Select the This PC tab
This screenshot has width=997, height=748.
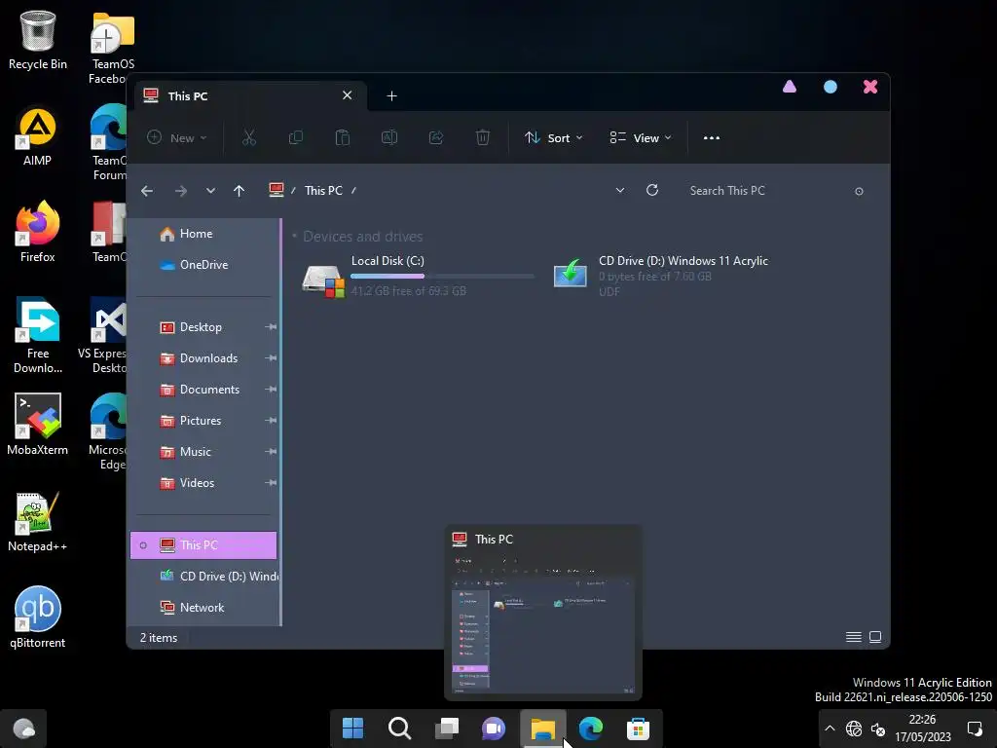click(x=248, y=96)
